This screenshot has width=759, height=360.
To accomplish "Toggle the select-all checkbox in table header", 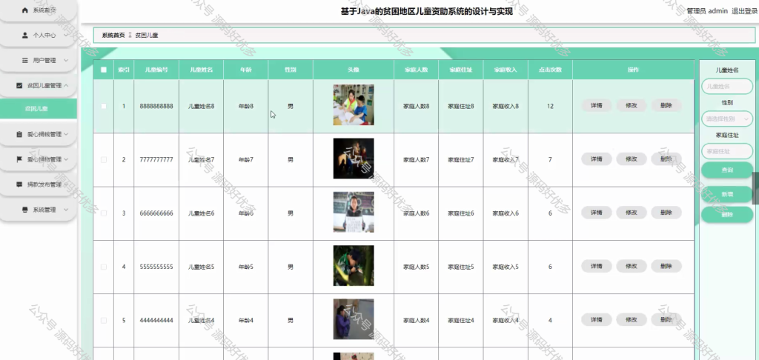I will coord(104,70).
